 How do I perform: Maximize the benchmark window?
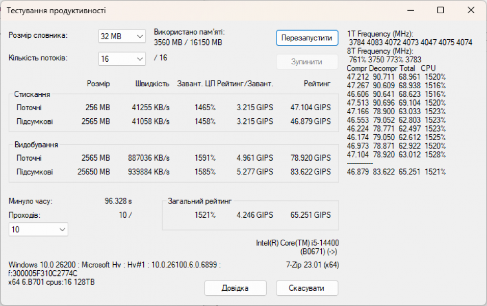pos(441,10)
